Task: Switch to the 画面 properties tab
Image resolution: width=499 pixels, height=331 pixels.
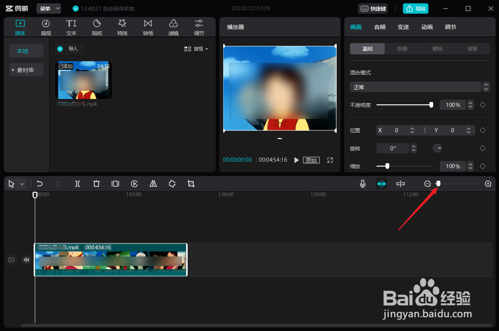Action: [356, 27]
